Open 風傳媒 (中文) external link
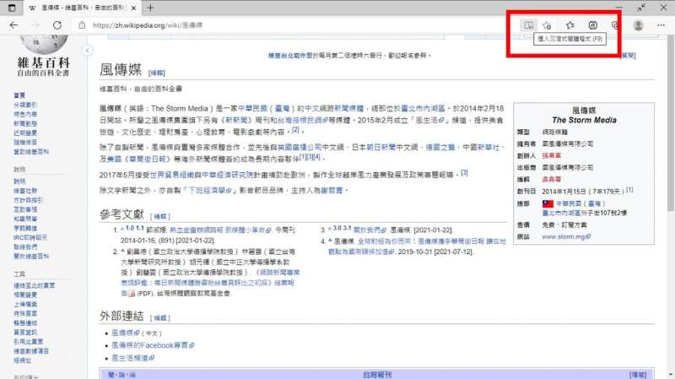675x379 pixels. (x=125, y=333)
